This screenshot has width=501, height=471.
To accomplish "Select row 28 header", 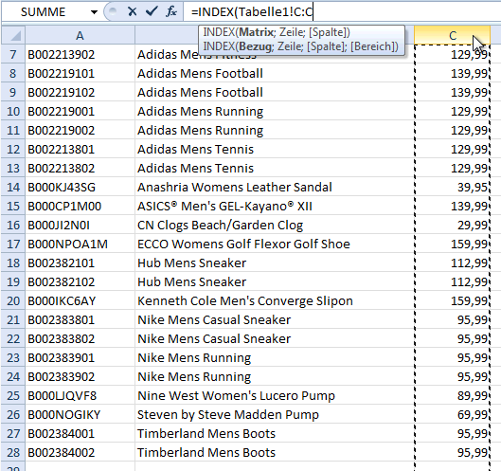I will (x=13, y=452).
